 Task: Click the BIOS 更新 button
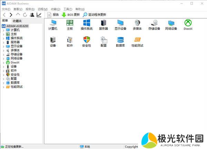click(70, 15)
